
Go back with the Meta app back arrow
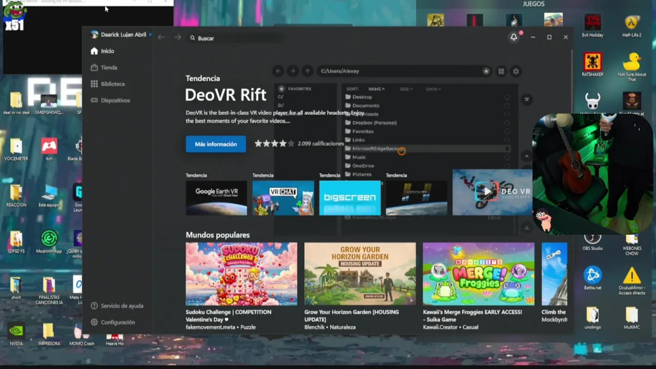161,37
